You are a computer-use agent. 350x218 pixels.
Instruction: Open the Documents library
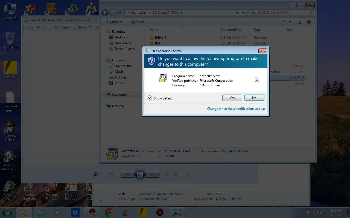[120, 66]
